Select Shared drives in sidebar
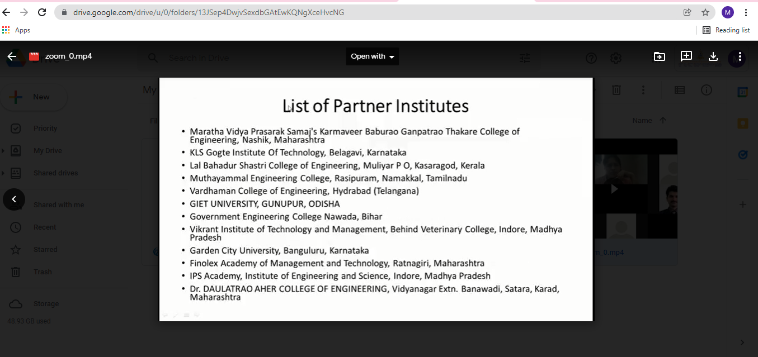 pyautogui.click(x=56, y=173)
